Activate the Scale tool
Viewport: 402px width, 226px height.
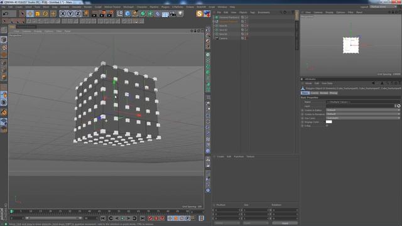point(38,14)
